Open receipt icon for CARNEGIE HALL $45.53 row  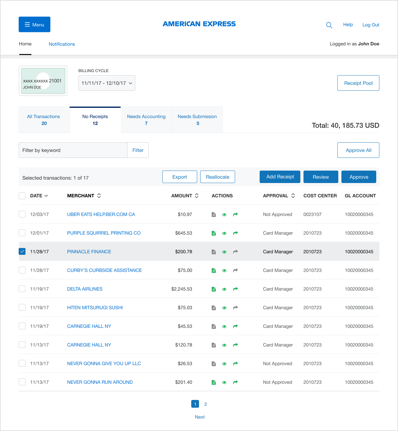click(214, 326)
